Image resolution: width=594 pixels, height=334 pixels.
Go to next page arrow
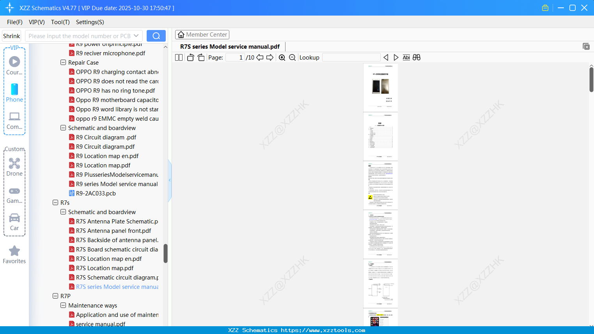tap(270, 58)
